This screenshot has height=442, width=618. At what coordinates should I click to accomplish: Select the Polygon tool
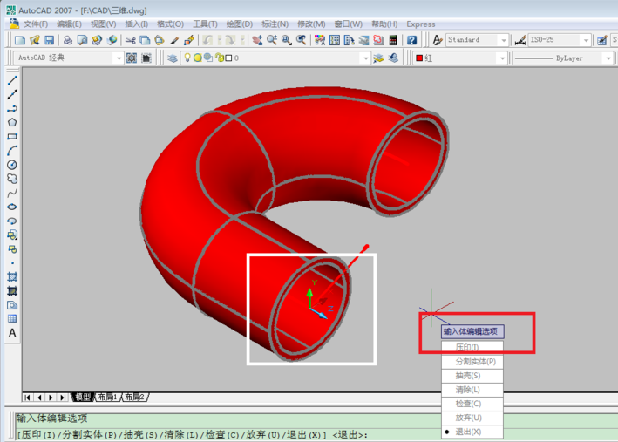click(12, 123)
